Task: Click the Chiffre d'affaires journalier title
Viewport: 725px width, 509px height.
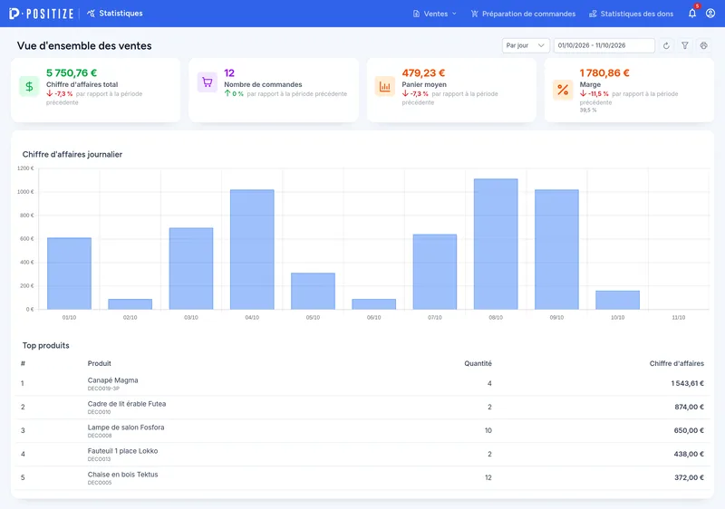Action: point(72,154)
